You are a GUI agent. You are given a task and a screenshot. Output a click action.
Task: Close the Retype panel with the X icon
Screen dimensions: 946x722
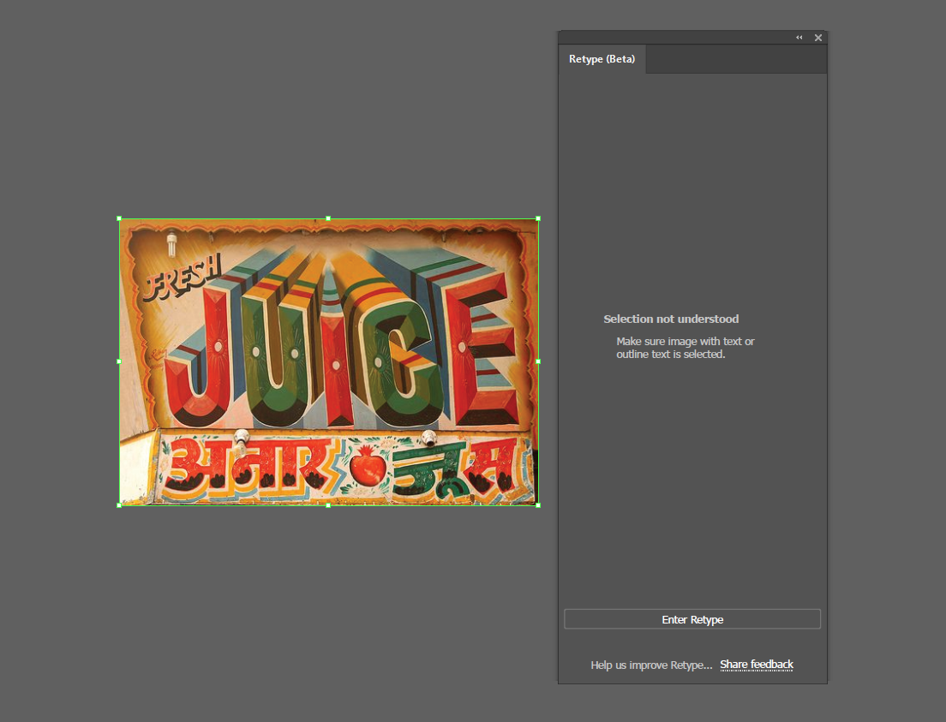pos(818,38)
